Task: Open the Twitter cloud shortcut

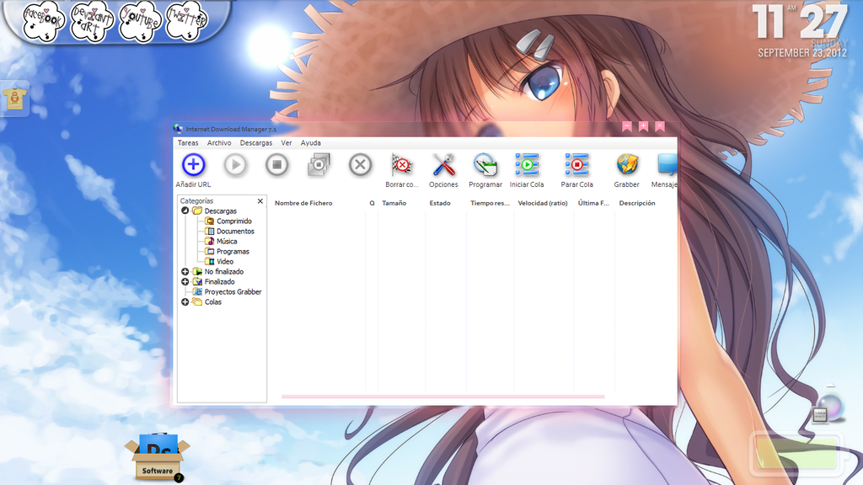Action: pyautogui.click(x=187, y=21)
